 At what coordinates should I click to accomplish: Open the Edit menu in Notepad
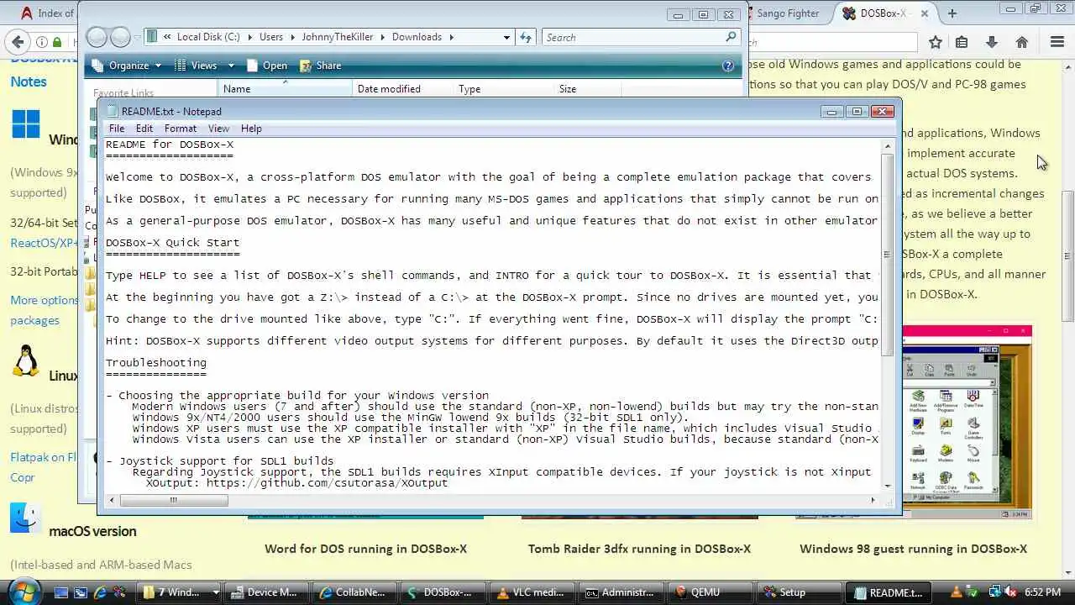(144, 129)
